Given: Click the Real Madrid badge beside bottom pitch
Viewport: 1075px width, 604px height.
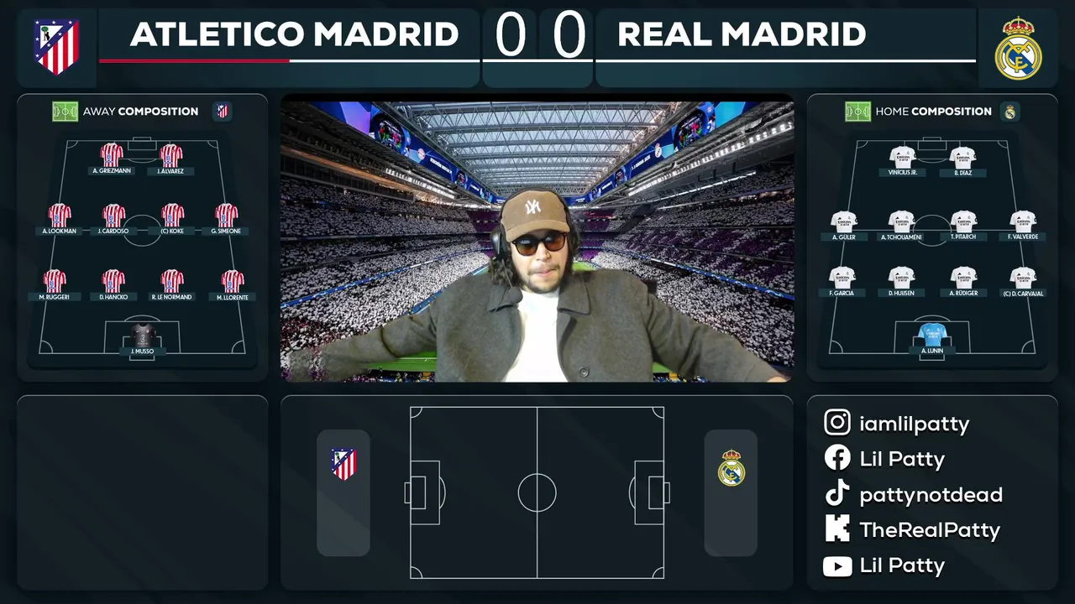Looking at the screenshot, I should (x=732, y=468).
